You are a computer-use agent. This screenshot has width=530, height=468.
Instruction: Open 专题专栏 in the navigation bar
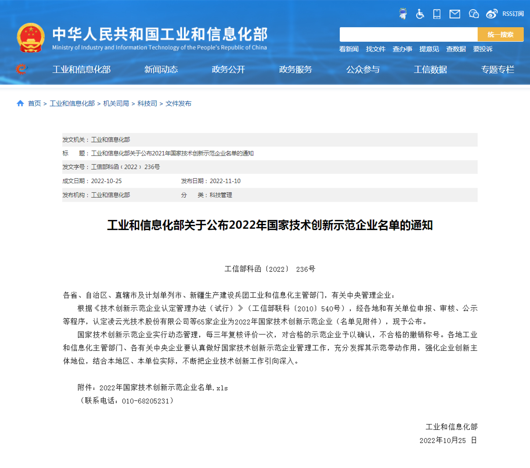click(497, 69)
